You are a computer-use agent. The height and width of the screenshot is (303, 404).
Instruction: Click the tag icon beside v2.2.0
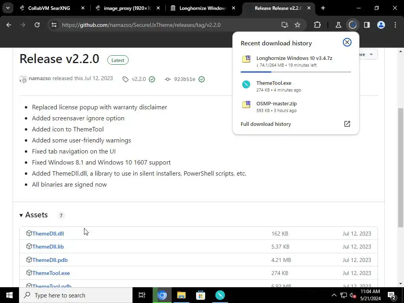(125, 79)
